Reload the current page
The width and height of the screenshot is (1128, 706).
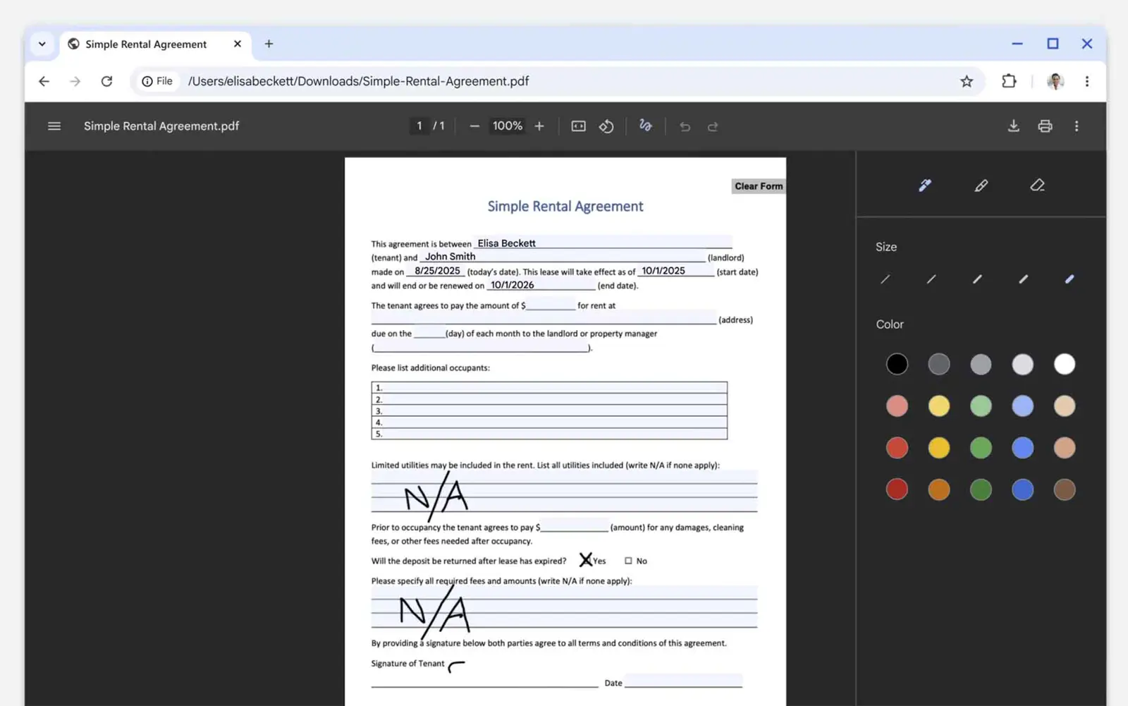(x=106, y=81)
